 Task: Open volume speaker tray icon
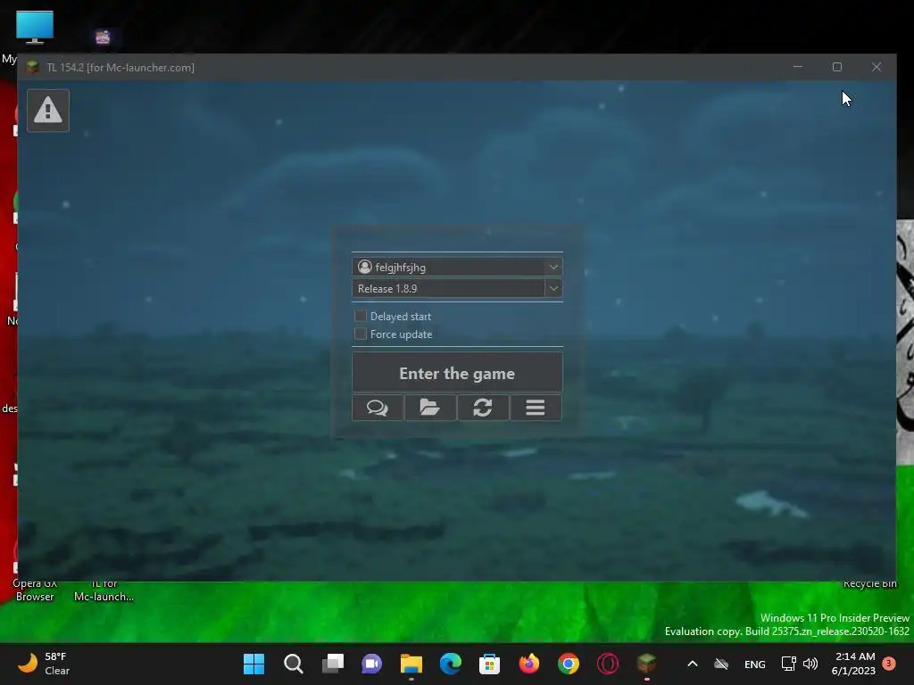click(810, 664)
